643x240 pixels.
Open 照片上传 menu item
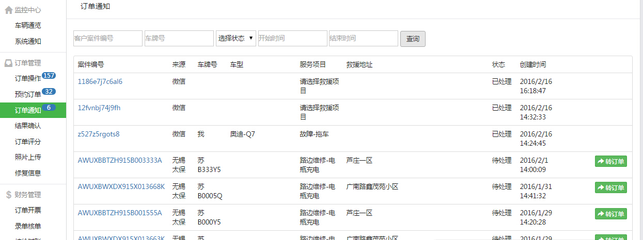[x=28, y=157]
